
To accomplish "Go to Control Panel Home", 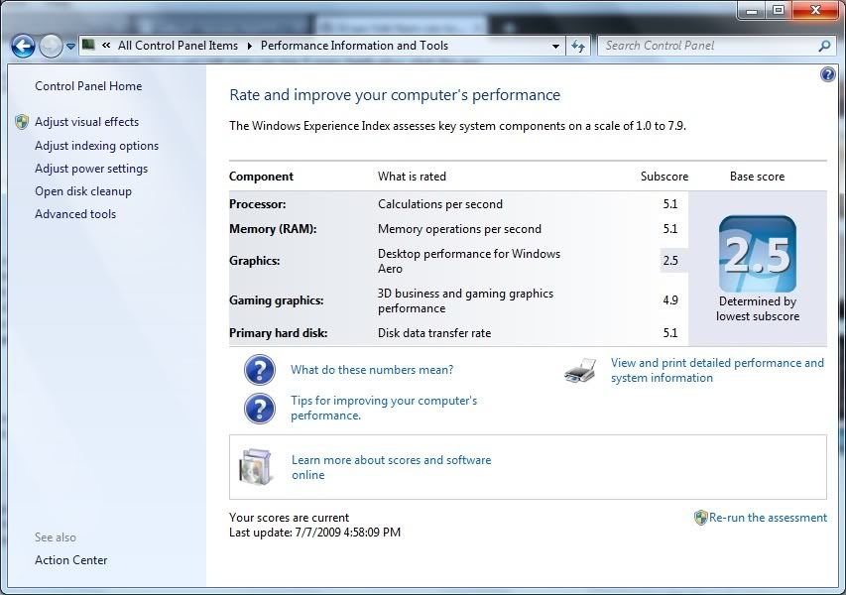I will 88,86.
